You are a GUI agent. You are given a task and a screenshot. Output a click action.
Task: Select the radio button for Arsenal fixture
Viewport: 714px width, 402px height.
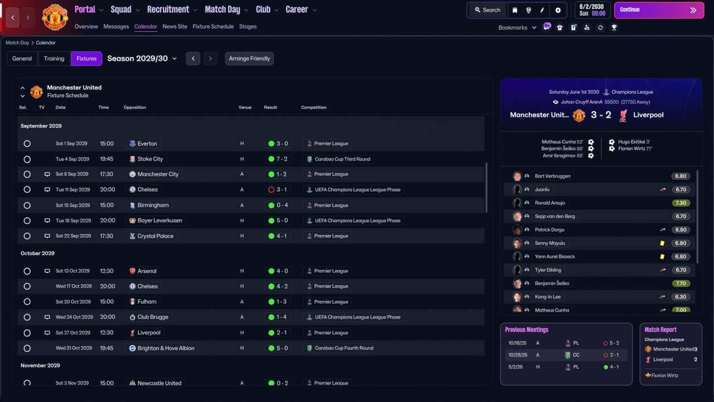27,271
